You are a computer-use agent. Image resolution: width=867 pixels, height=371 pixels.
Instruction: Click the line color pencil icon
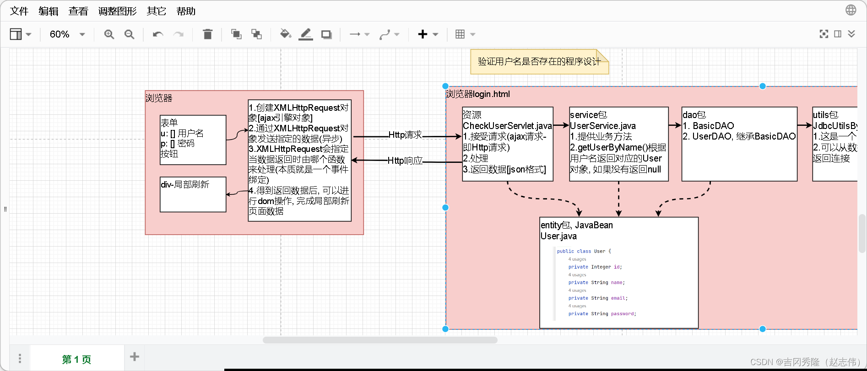tap(306, 34)
